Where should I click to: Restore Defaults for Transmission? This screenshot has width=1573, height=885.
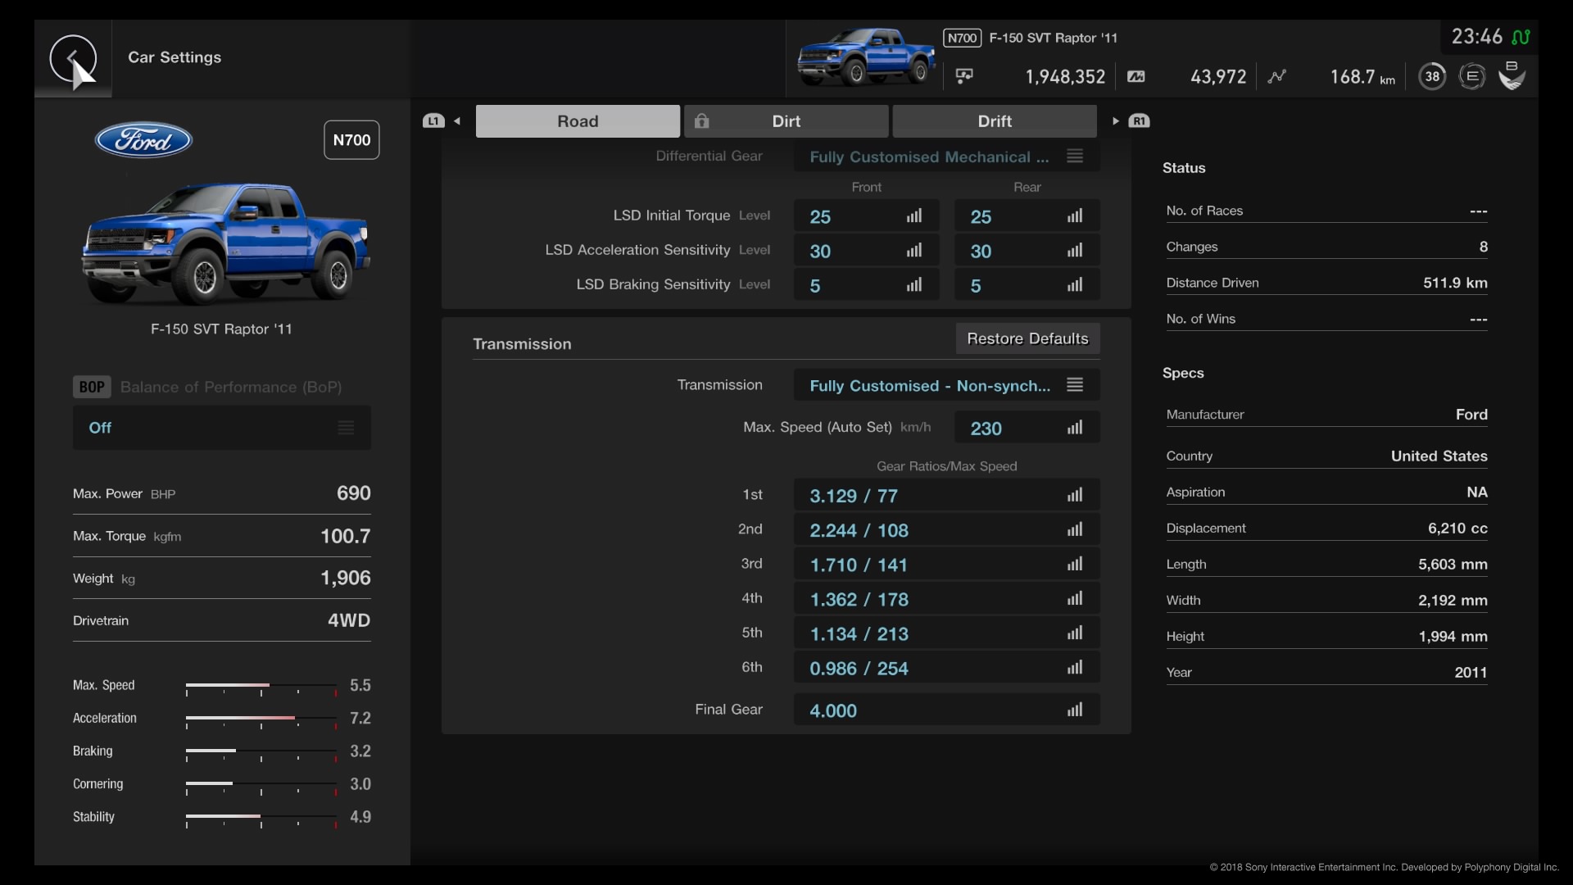point(1027,338)
